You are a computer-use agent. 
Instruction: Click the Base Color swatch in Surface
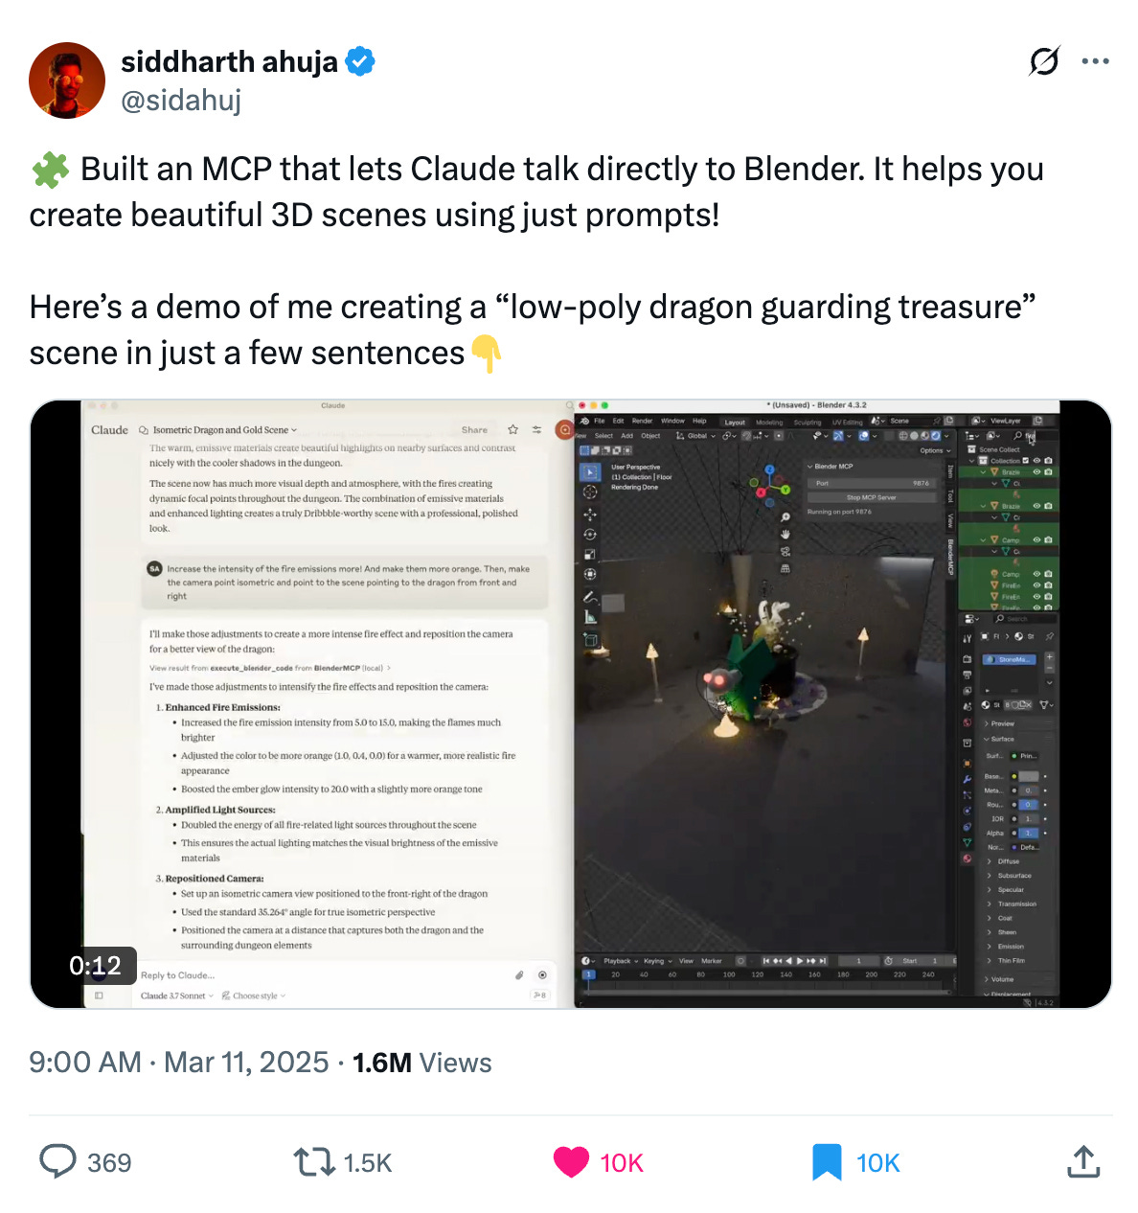1028,776
